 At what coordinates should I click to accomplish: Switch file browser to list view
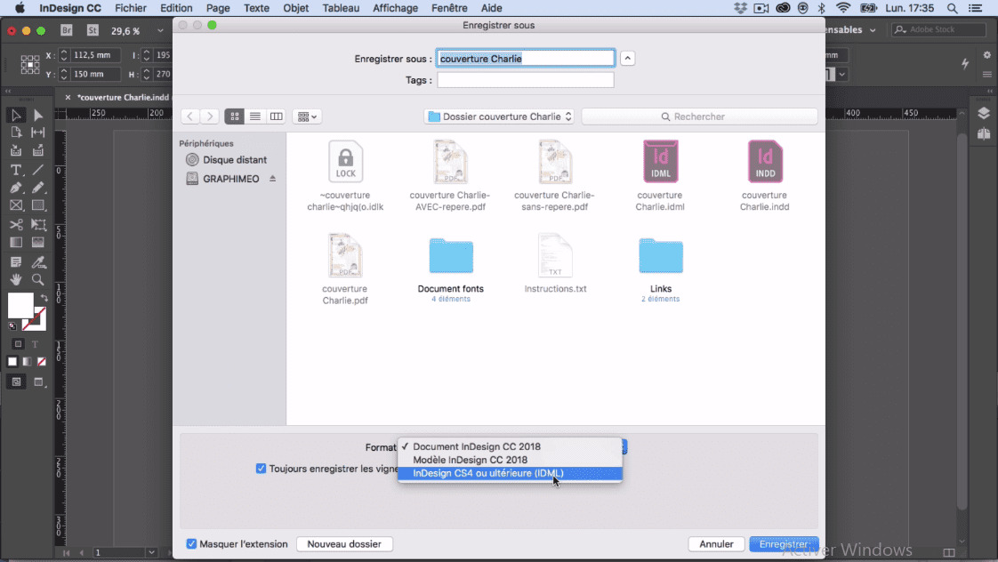pyautogui.click(x=255, y=116)
